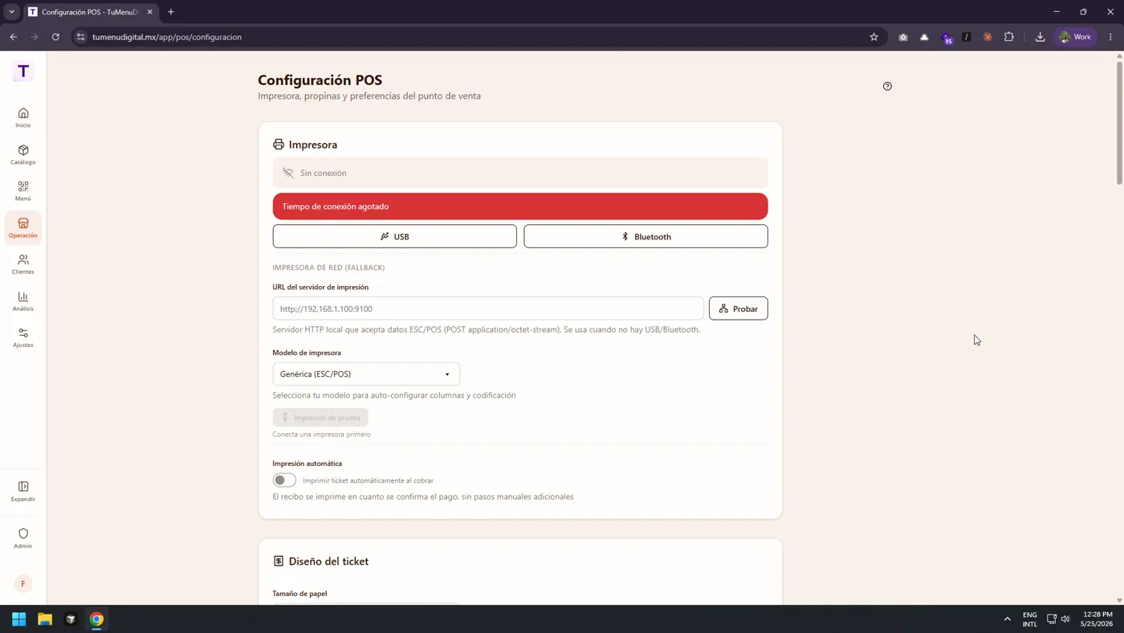Connect printer via USB
This screenshot has width=1124, height=633.
point(394,236)
